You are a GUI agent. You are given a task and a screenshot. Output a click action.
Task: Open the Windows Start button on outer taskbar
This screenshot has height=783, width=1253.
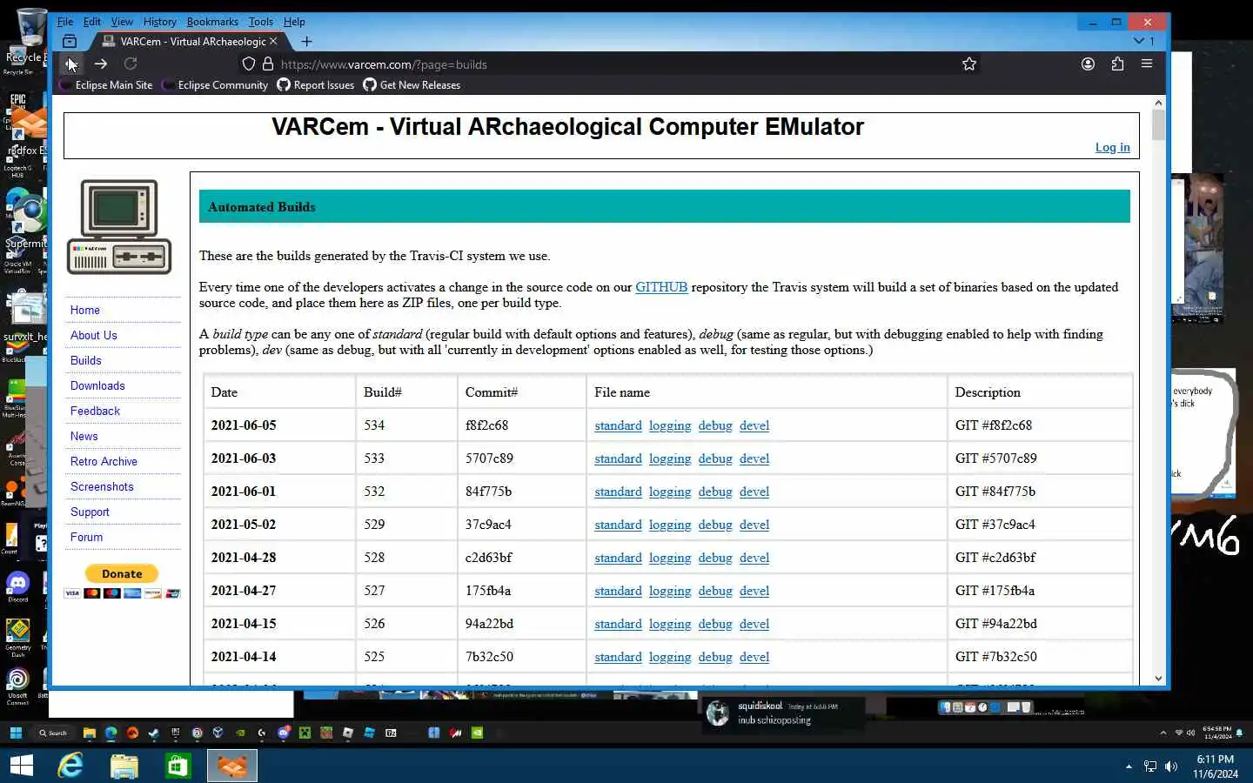click(x=21, y=766)
